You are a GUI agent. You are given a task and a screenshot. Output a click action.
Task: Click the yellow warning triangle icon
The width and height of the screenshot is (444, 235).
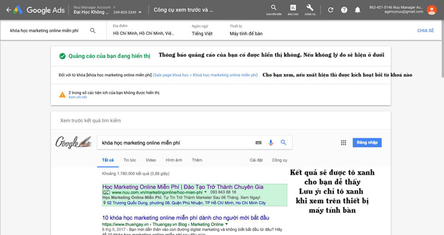(x=62, y=95)
